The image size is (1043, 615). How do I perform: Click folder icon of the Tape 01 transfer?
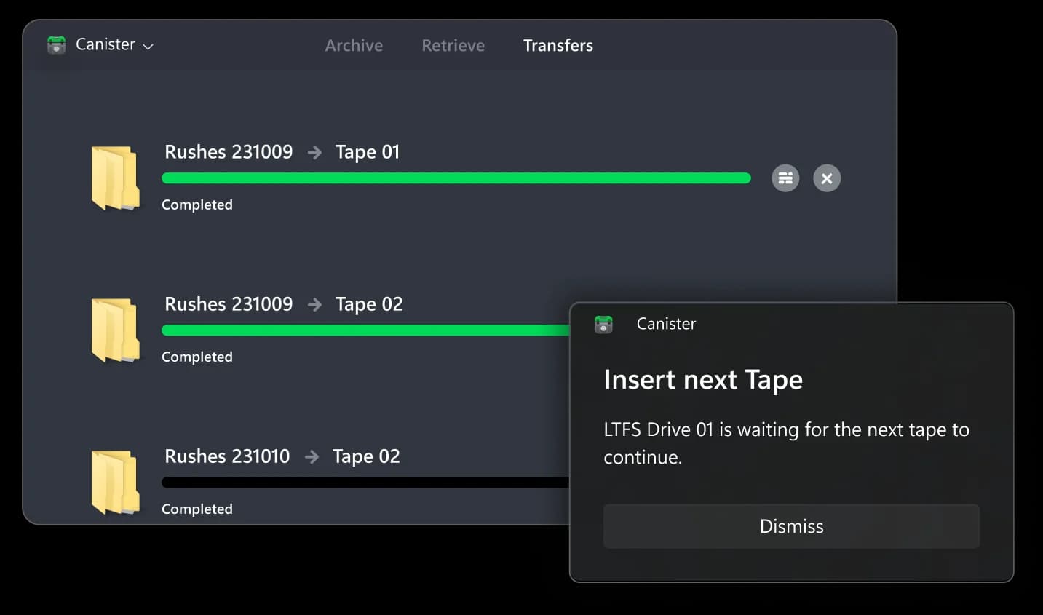[115, 178]
